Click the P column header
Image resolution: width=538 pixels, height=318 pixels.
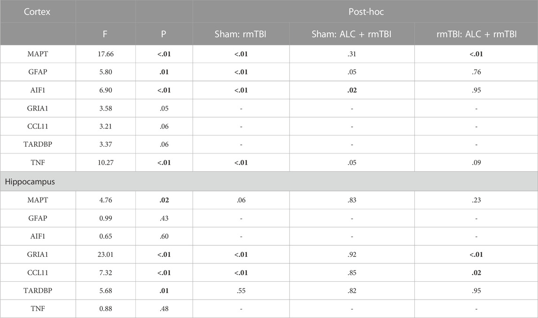[164, 34]
